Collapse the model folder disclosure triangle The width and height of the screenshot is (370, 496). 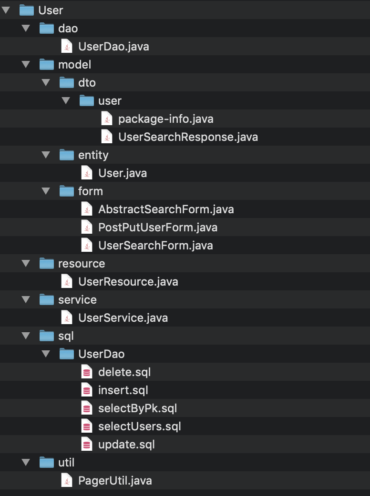point(26,64)
